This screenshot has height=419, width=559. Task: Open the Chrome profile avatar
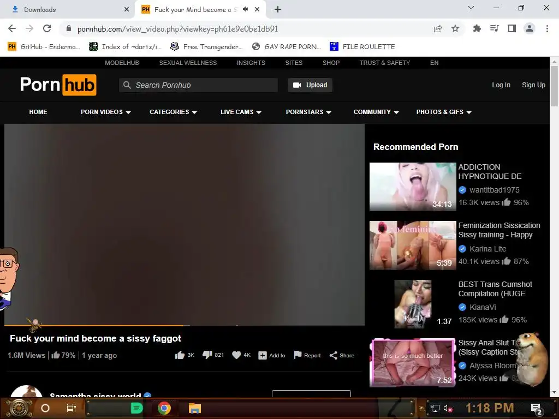[x=530, y=28]
